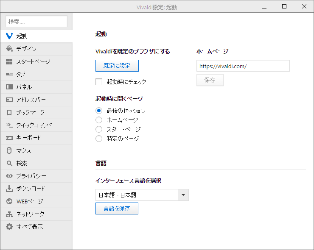The width and height of the screenshot is (314, 250).
Task: Click the grid icon for スタートページ
Action: 9,61
